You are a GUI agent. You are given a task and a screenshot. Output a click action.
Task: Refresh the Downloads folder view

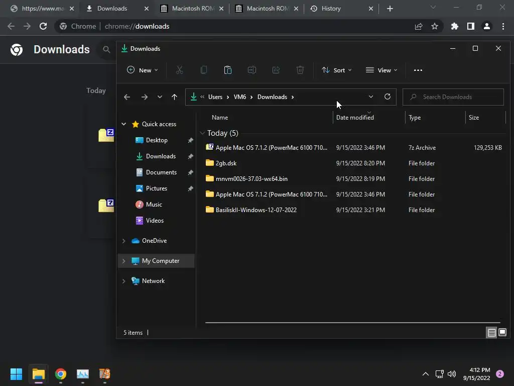[388, 96]
